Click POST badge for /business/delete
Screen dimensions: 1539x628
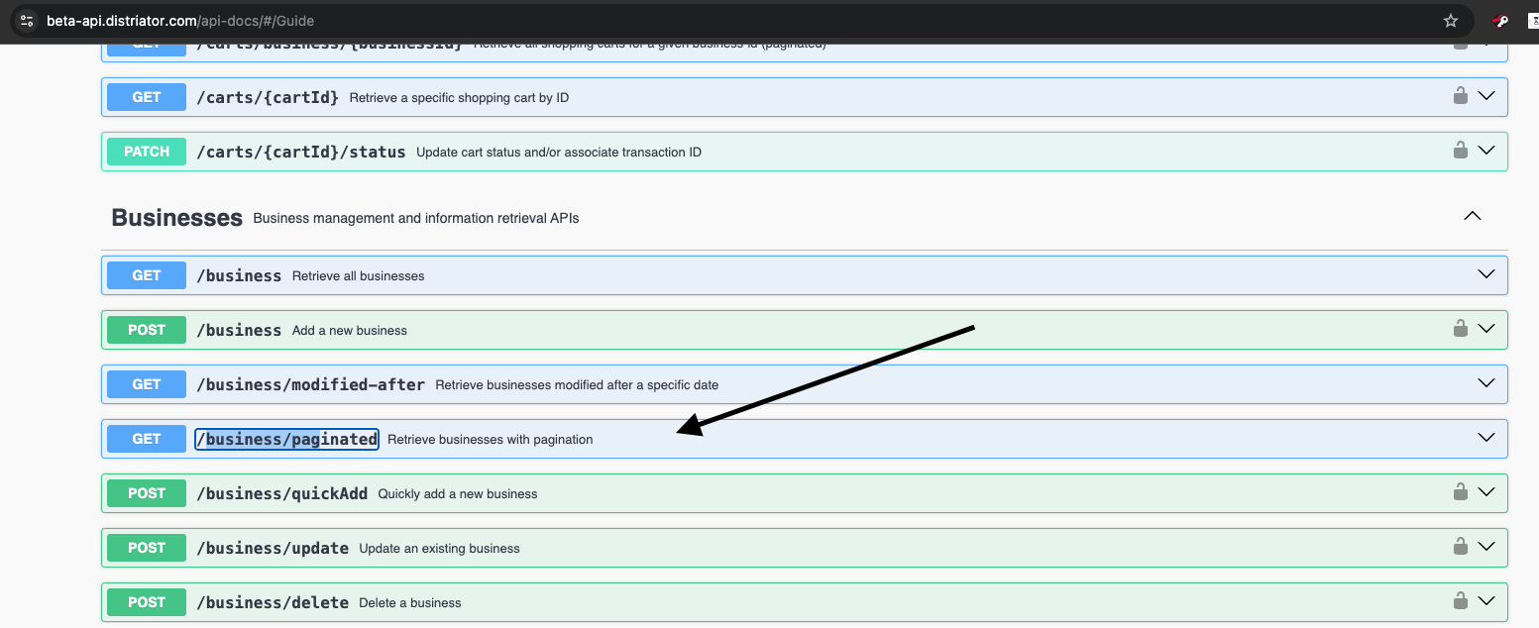[147, 602]
